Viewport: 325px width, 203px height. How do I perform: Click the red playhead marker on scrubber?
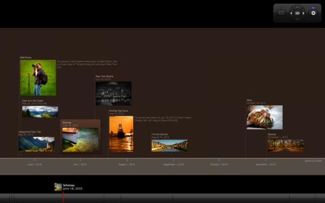tap(63, 197)
